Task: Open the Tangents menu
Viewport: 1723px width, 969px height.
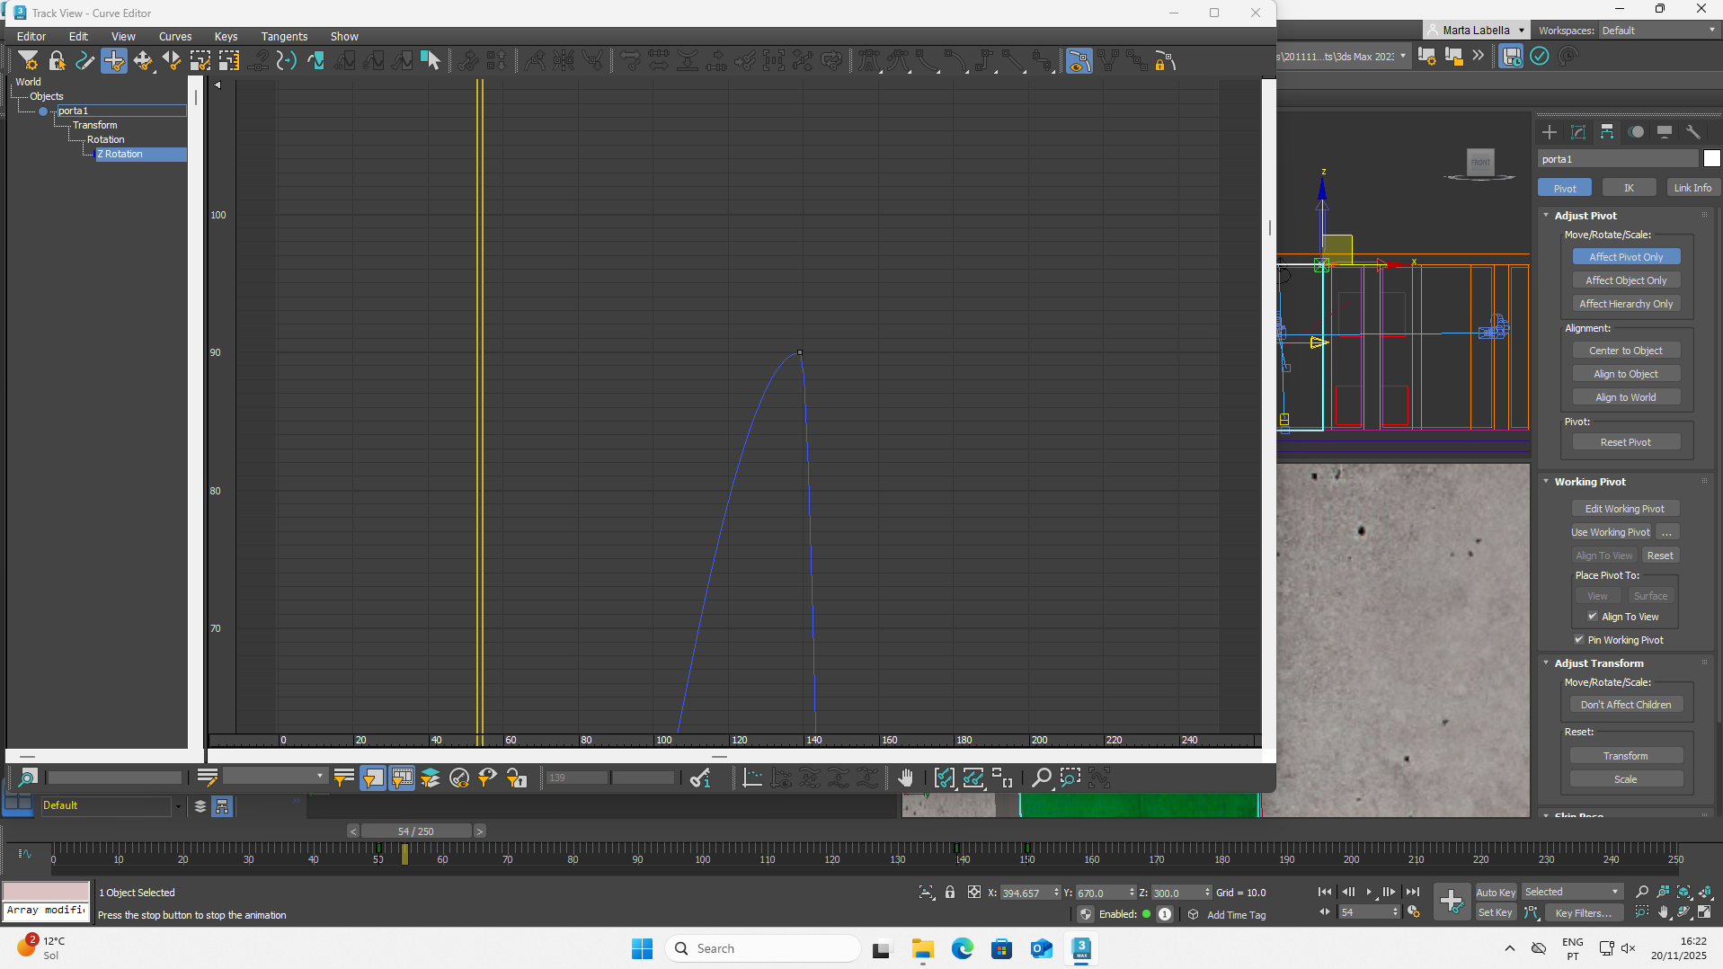Action: pyautogui.click(x=284, y=37)
